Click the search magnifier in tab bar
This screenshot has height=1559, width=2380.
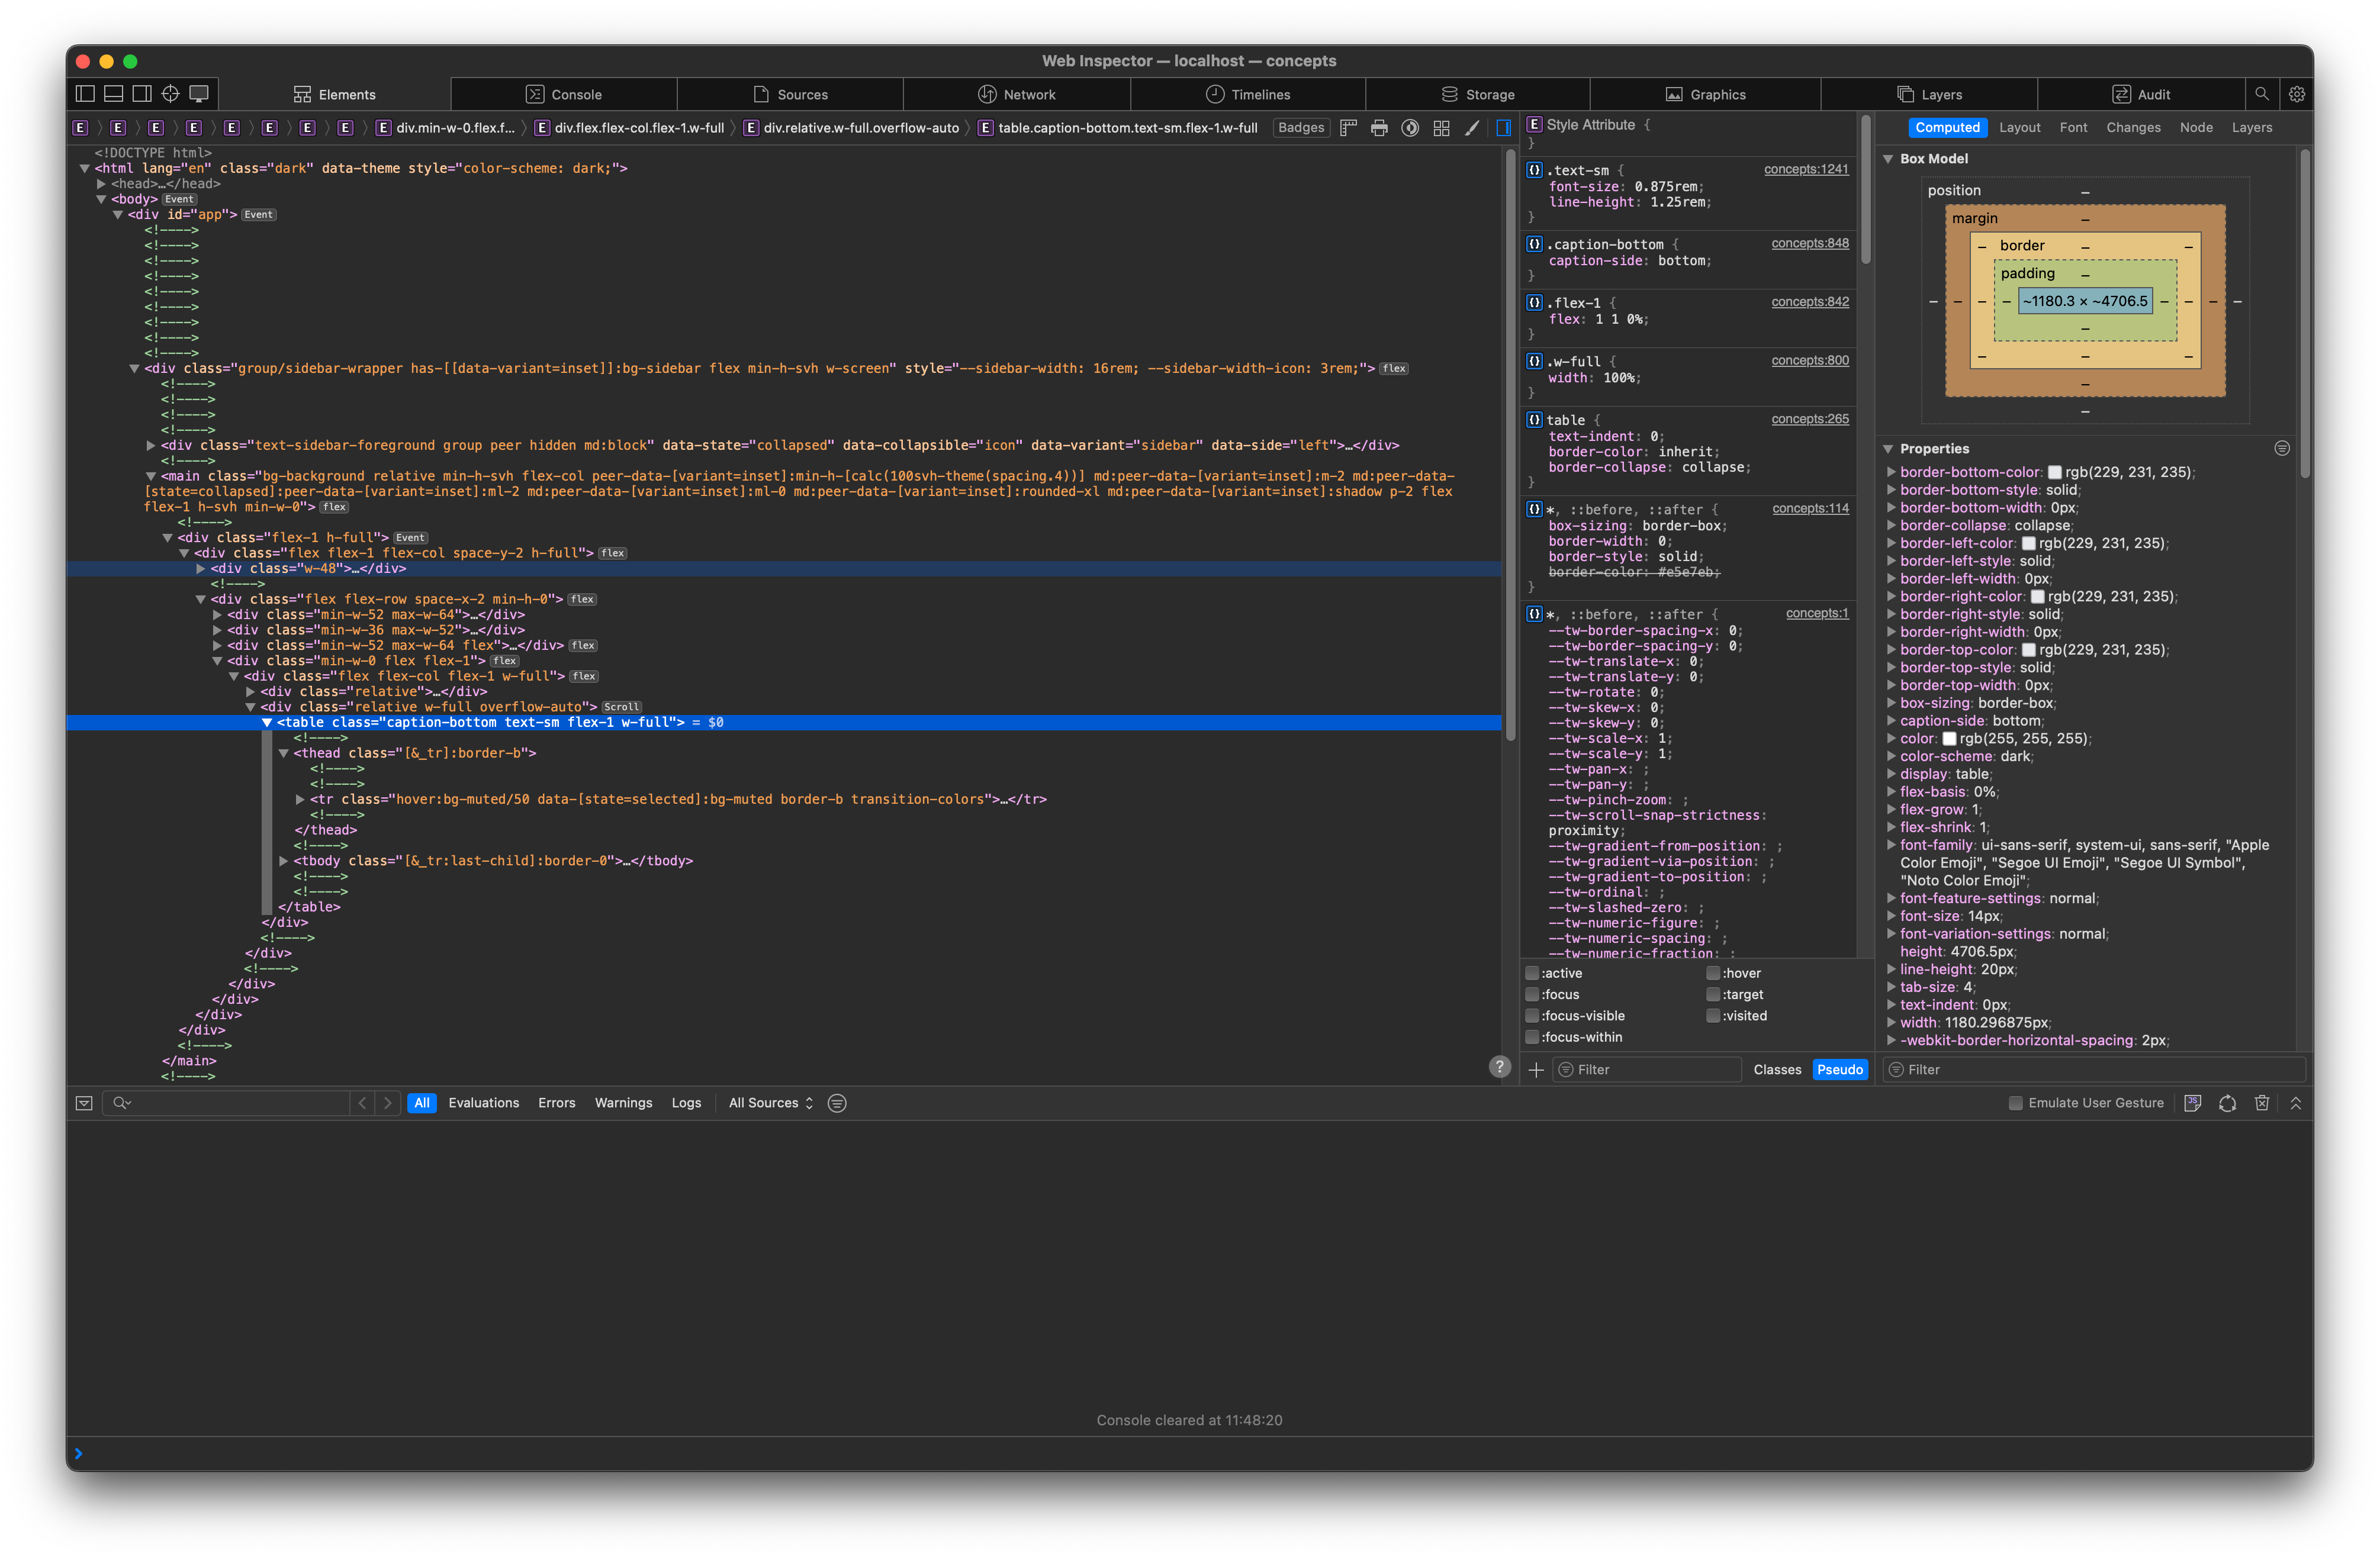click(x=2261, y=94)
